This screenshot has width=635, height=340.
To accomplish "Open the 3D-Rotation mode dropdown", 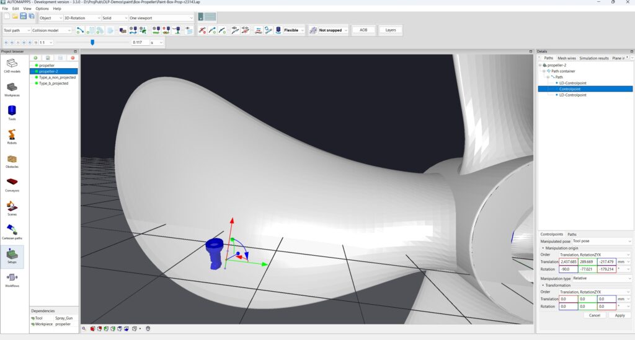I will [x=82, y=18].
